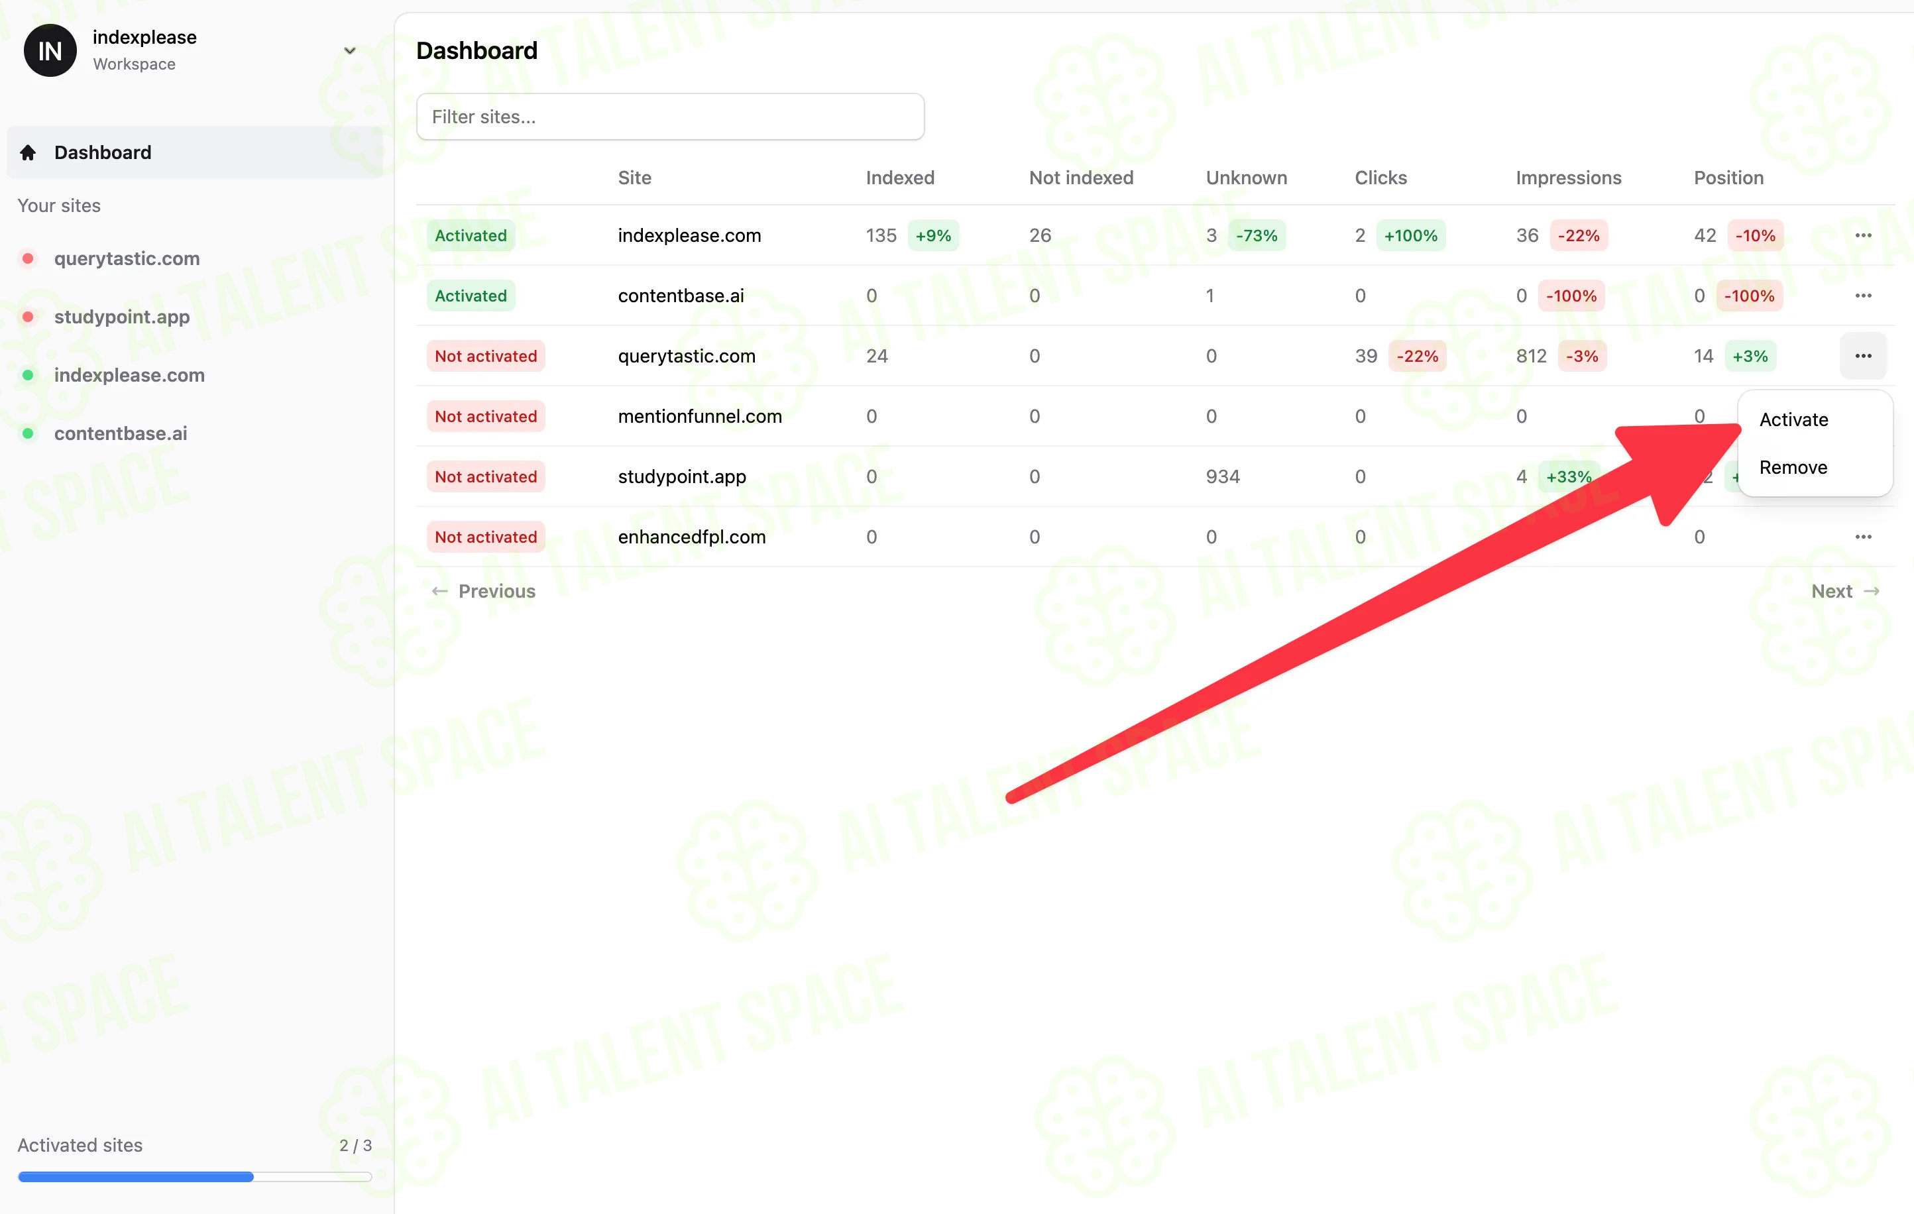Viewport: 1914px width, 1214px height.
Task: Click the -10% position change badge
Action: 1755,235
